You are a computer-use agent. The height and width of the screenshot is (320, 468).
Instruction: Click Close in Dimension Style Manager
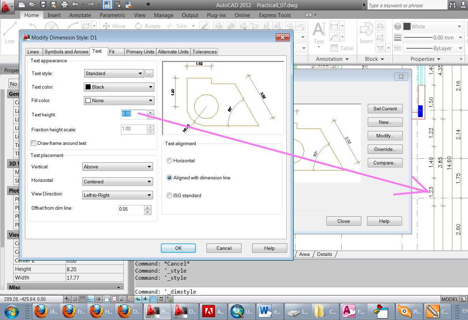[344, 221]
